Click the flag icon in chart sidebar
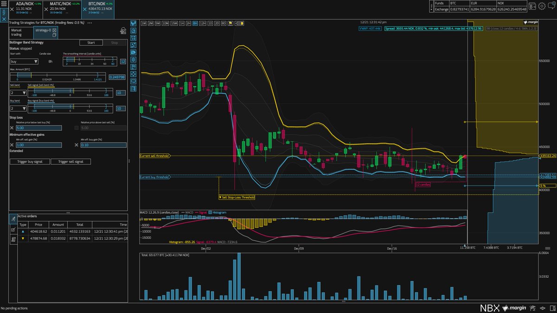Screen dimensions: 557x313 coord(133,66)
